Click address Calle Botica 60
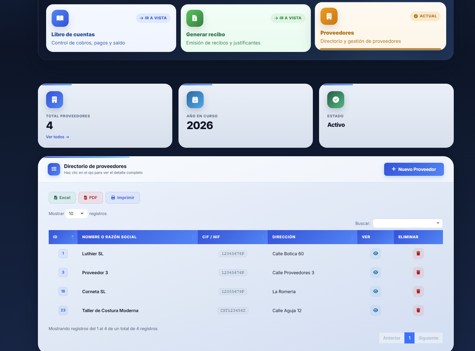 288,254
